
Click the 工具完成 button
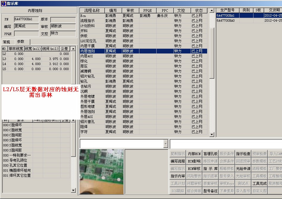coord(259,184)
